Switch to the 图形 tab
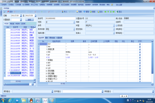The image size is (155, 103). pyautogui.click(x=47, y=38)
